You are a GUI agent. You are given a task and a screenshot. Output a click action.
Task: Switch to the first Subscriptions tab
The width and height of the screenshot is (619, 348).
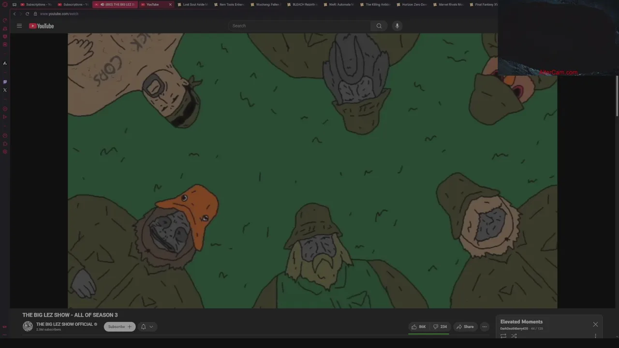click(36, 4)
